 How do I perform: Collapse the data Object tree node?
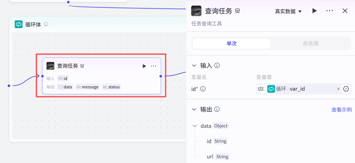(x=195, y=126)
